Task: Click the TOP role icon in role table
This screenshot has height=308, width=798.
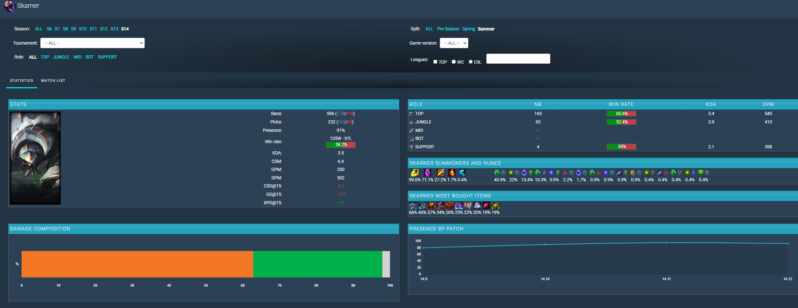Action: point(411,114)
